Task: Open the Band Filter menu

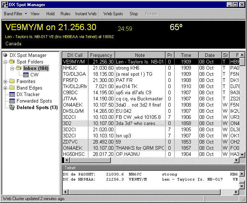Action: tap(13, 14)
